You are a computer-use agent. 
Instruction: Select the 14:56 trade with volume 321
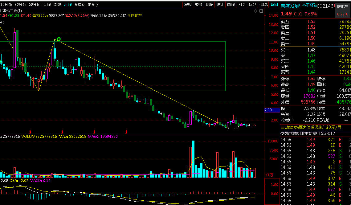(316, 140)
